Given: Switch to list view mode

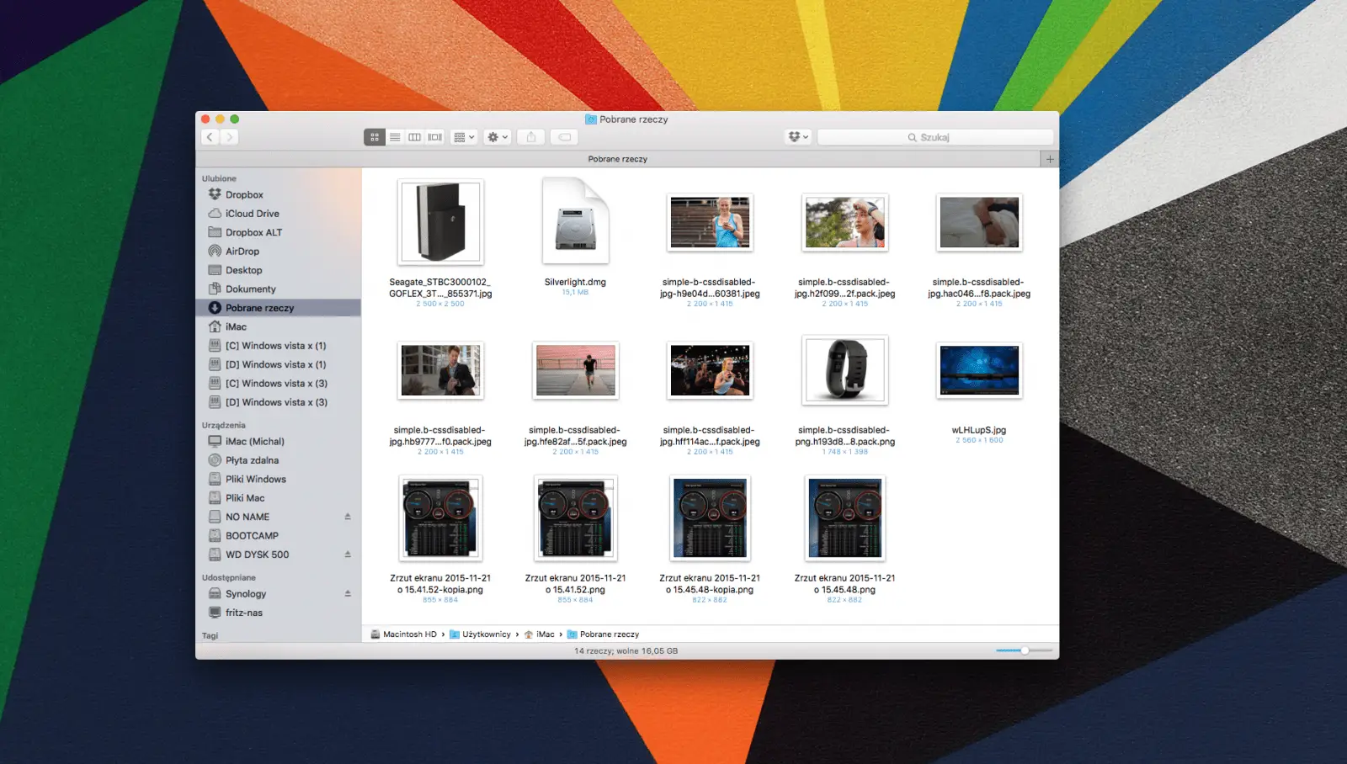Looking at the screenshot, I should pyautogui.click(x=395, y=137).
